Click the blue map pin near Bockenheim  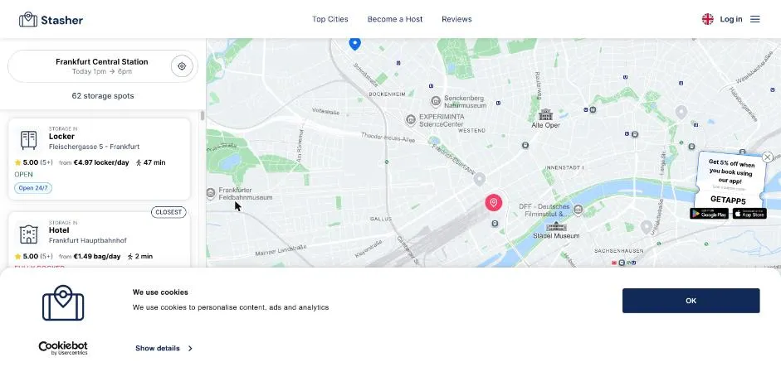[x=354, y=43]
